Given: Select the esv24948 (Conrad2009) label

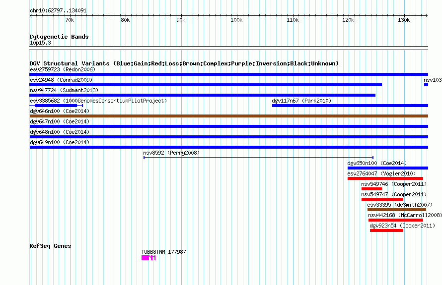Looking at the screenshot, I should (x=61, y=80).
